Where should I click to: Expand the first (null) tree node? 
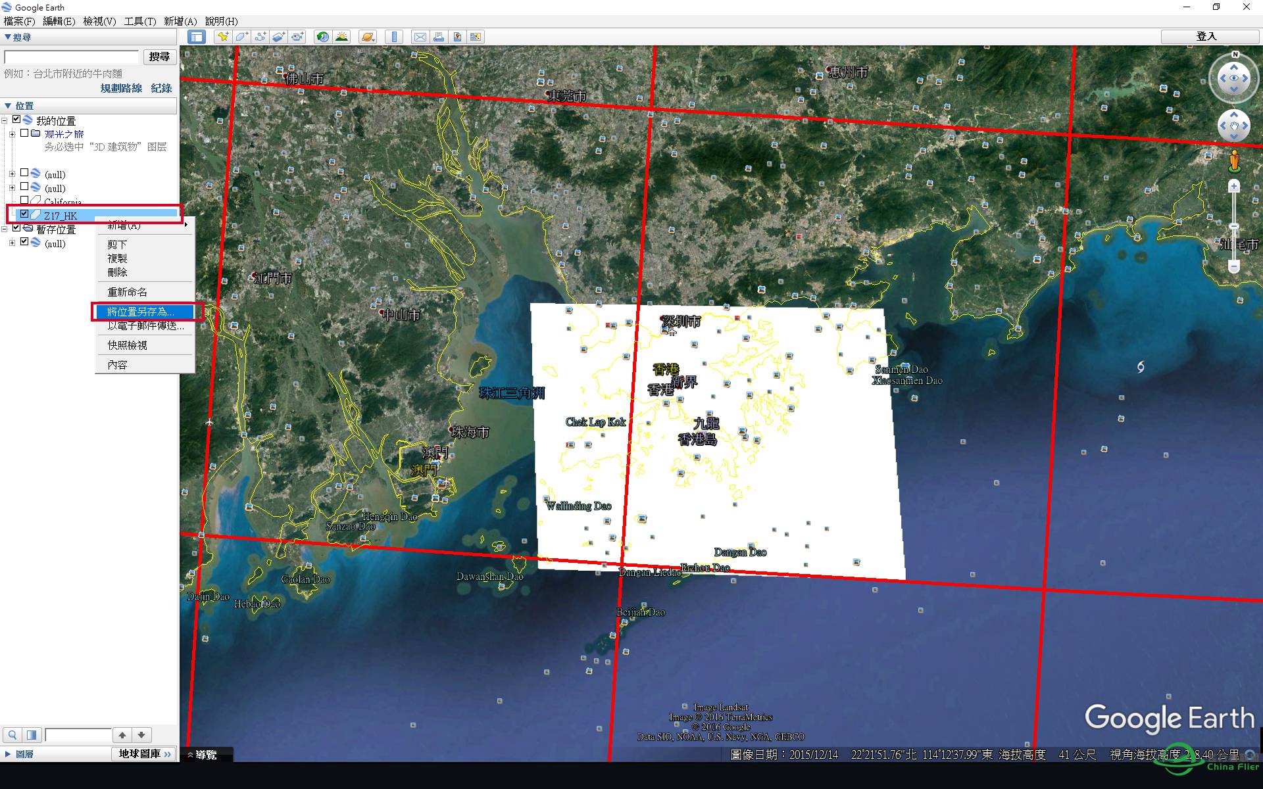coord(12,174)
